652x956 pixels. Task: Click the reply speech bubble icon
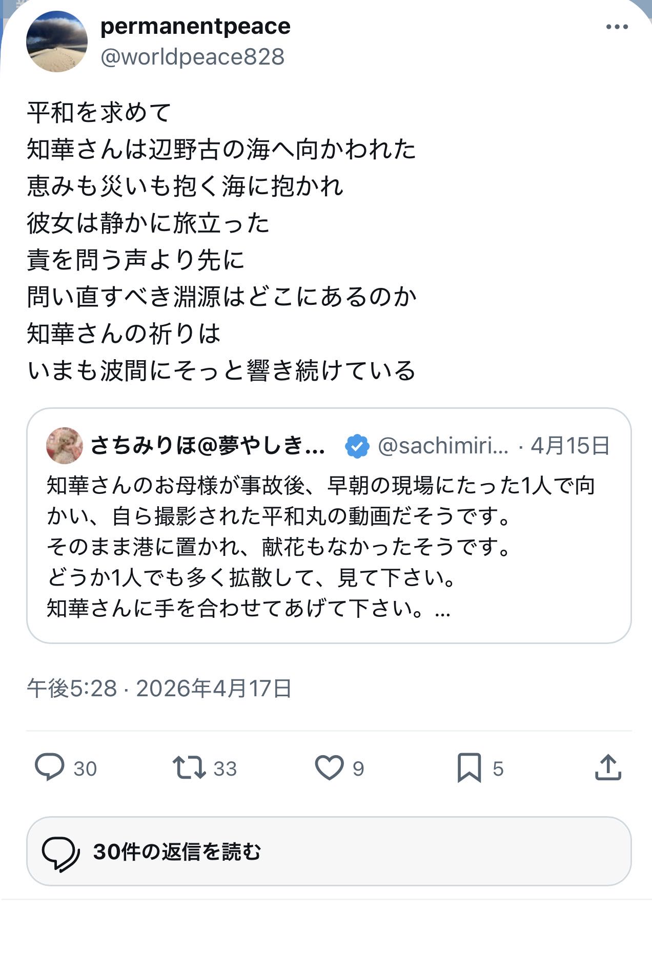point(49,767)
